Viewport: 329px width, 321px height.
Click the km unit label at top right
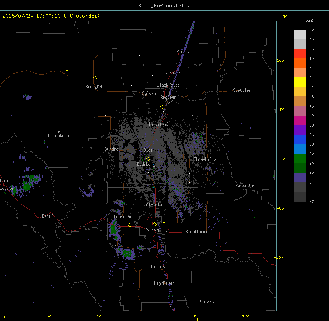pyautogui.click(x=284, y=16)
